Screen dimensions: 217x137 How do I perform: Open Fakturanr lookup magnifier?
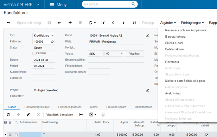click(x=52, y=42)
